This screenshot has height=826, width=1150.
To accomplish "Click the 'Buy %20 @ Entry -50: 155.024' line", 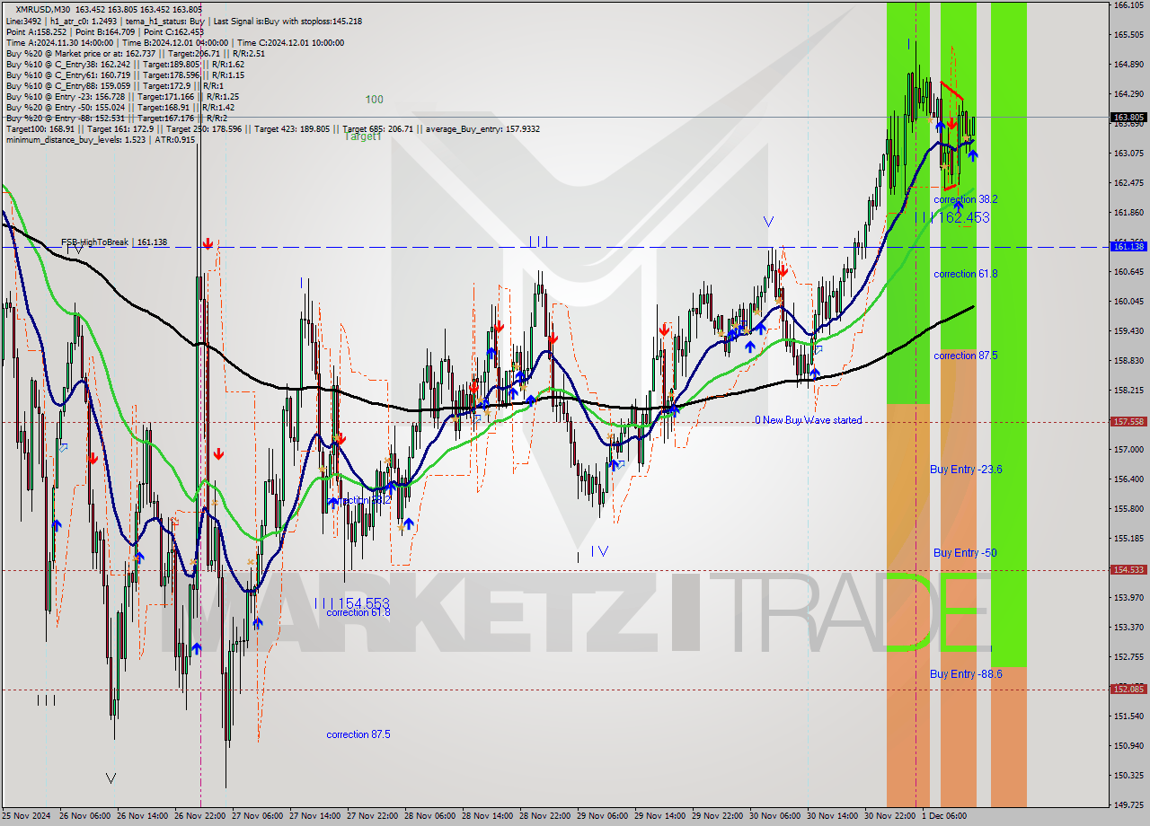I will tap(119, 107).
